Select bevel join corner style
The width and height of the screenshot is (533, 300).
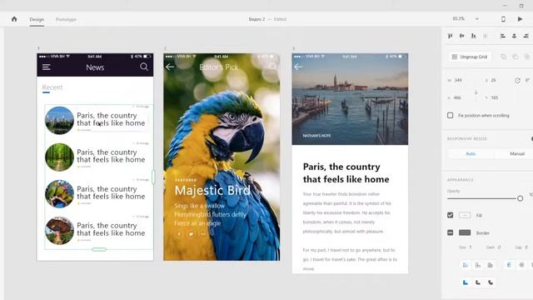coord(491,282)
